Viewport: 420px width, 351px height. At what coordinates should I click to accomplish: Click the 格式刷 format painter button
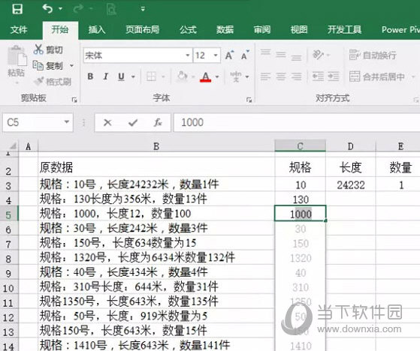53,82
